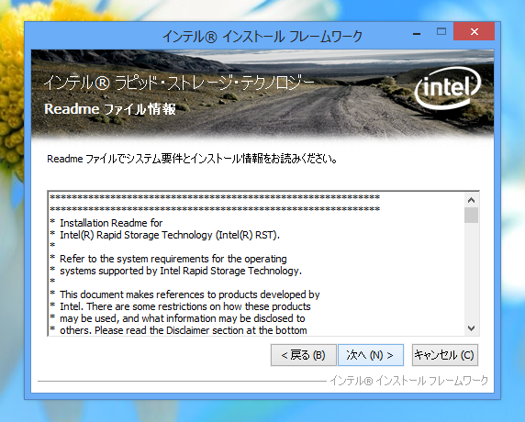Image resolution: width=525 pixels, height=422 pixels.
Task: Click the Intel logo in the banner
Action: 448,89
